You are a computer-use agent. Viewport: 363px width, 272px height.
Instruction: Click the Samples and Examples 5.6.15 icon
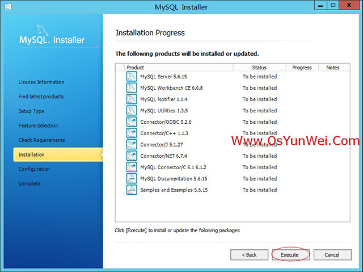(x=132, y=190)
